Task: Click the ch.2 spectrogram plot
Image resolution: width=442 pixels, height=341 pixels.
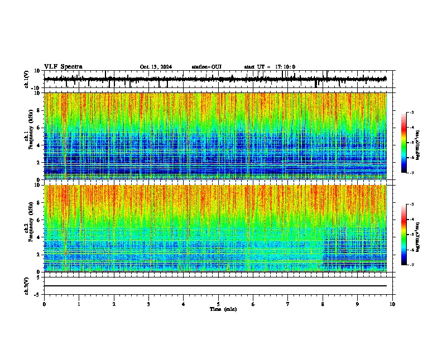Action: [215, 228]
